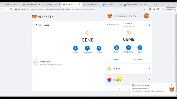Switch to Chainlist browser tab
This screenshot has width=177, height=99.
tap(112, 5)
